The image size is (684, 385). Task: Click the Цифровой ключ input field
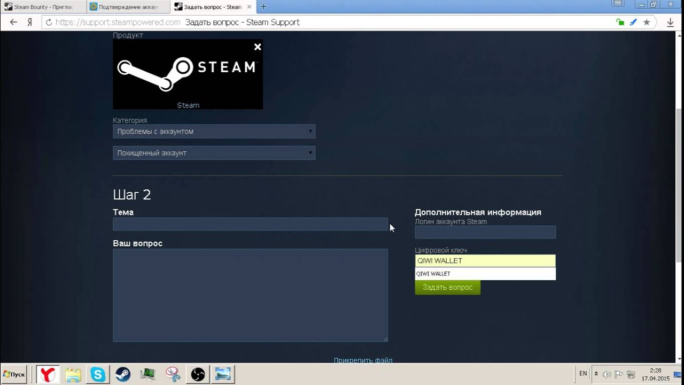click(485, 261)
